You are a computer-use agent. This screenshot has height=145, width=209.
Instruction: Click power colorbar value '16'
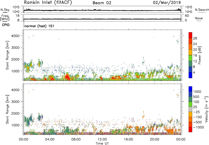[195, 55]
